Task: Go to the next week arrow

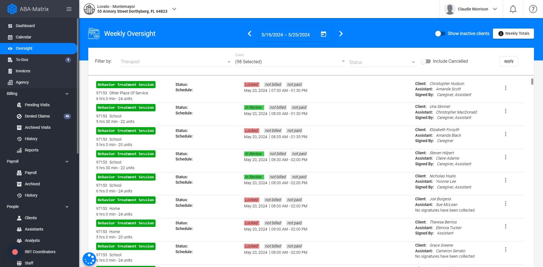Action: click(x=341, y=34)
